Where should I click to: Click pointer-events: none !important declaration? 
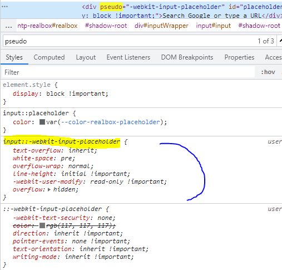(x=71, y=241)
